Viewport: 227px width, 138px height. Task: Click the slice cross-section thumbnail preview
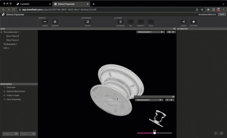coord(158,119)
